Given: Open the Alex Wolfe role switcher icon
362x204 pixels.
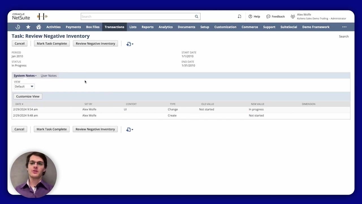Looking at the screenshot, I should pos(293,16).
